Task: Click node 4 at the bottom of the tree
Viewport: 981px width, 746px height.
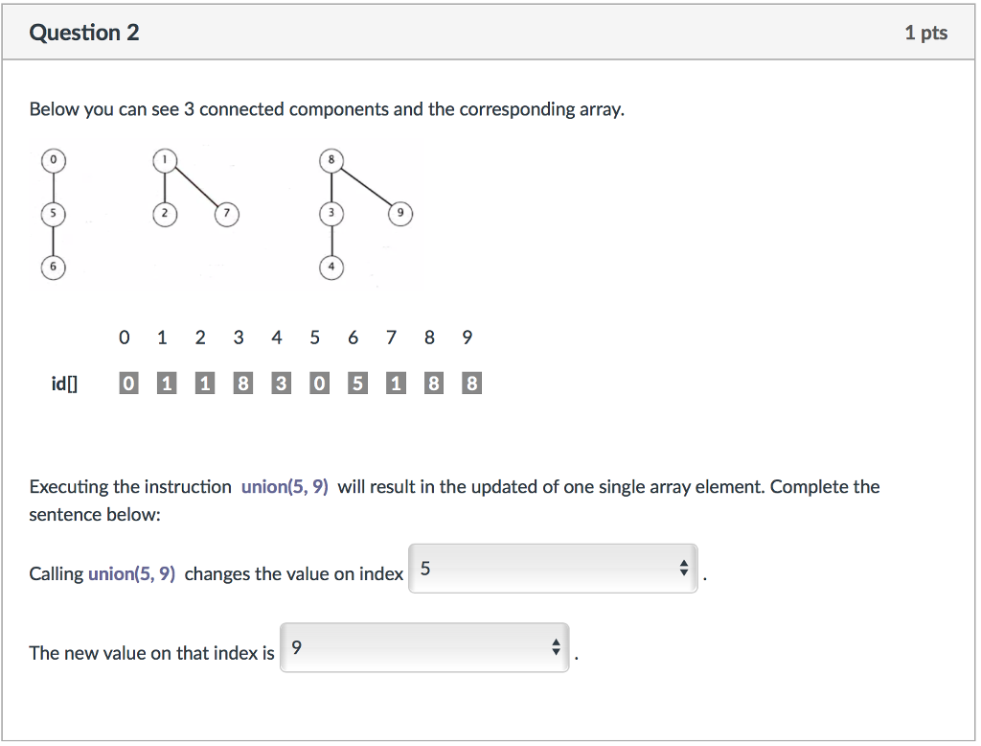Action: pos(331,268)
